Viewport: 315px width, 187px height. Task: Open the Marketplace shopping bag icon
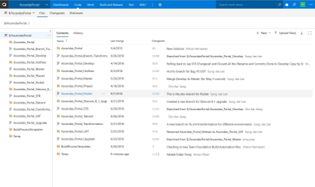287,4
